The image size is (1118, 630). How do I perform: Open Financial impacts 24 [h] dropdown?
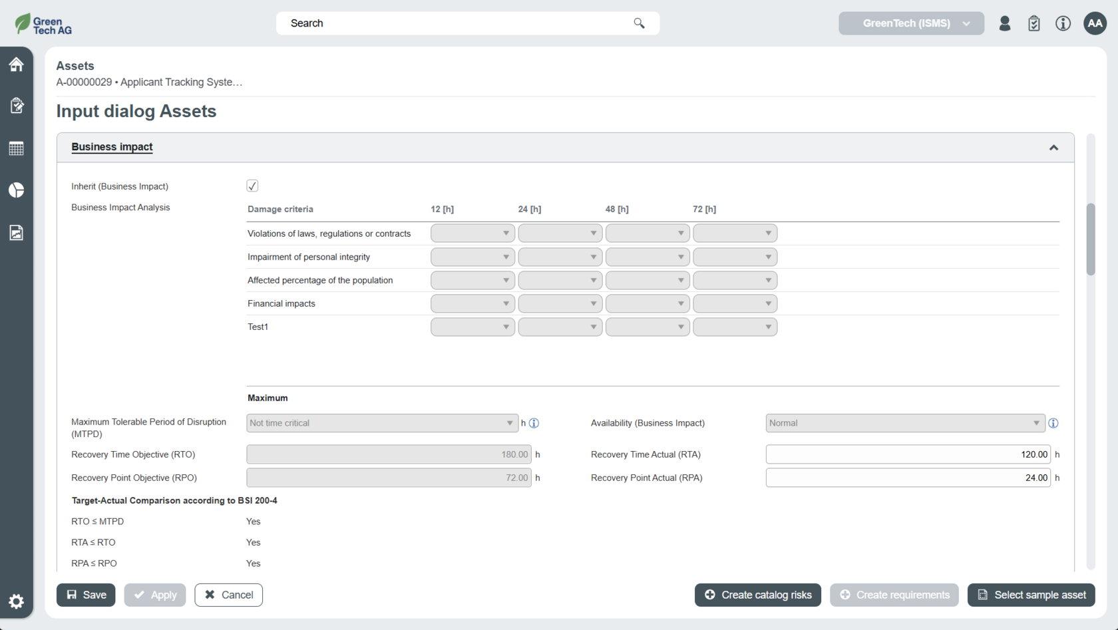click(560, 303)
